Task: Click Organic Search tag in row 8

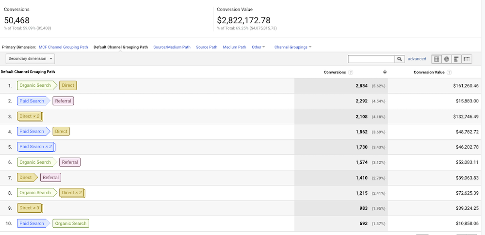Action: pyautogui.click(x=37, y=193)
